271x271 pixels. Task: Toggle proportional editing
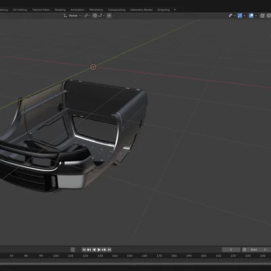tap(109, 16)
